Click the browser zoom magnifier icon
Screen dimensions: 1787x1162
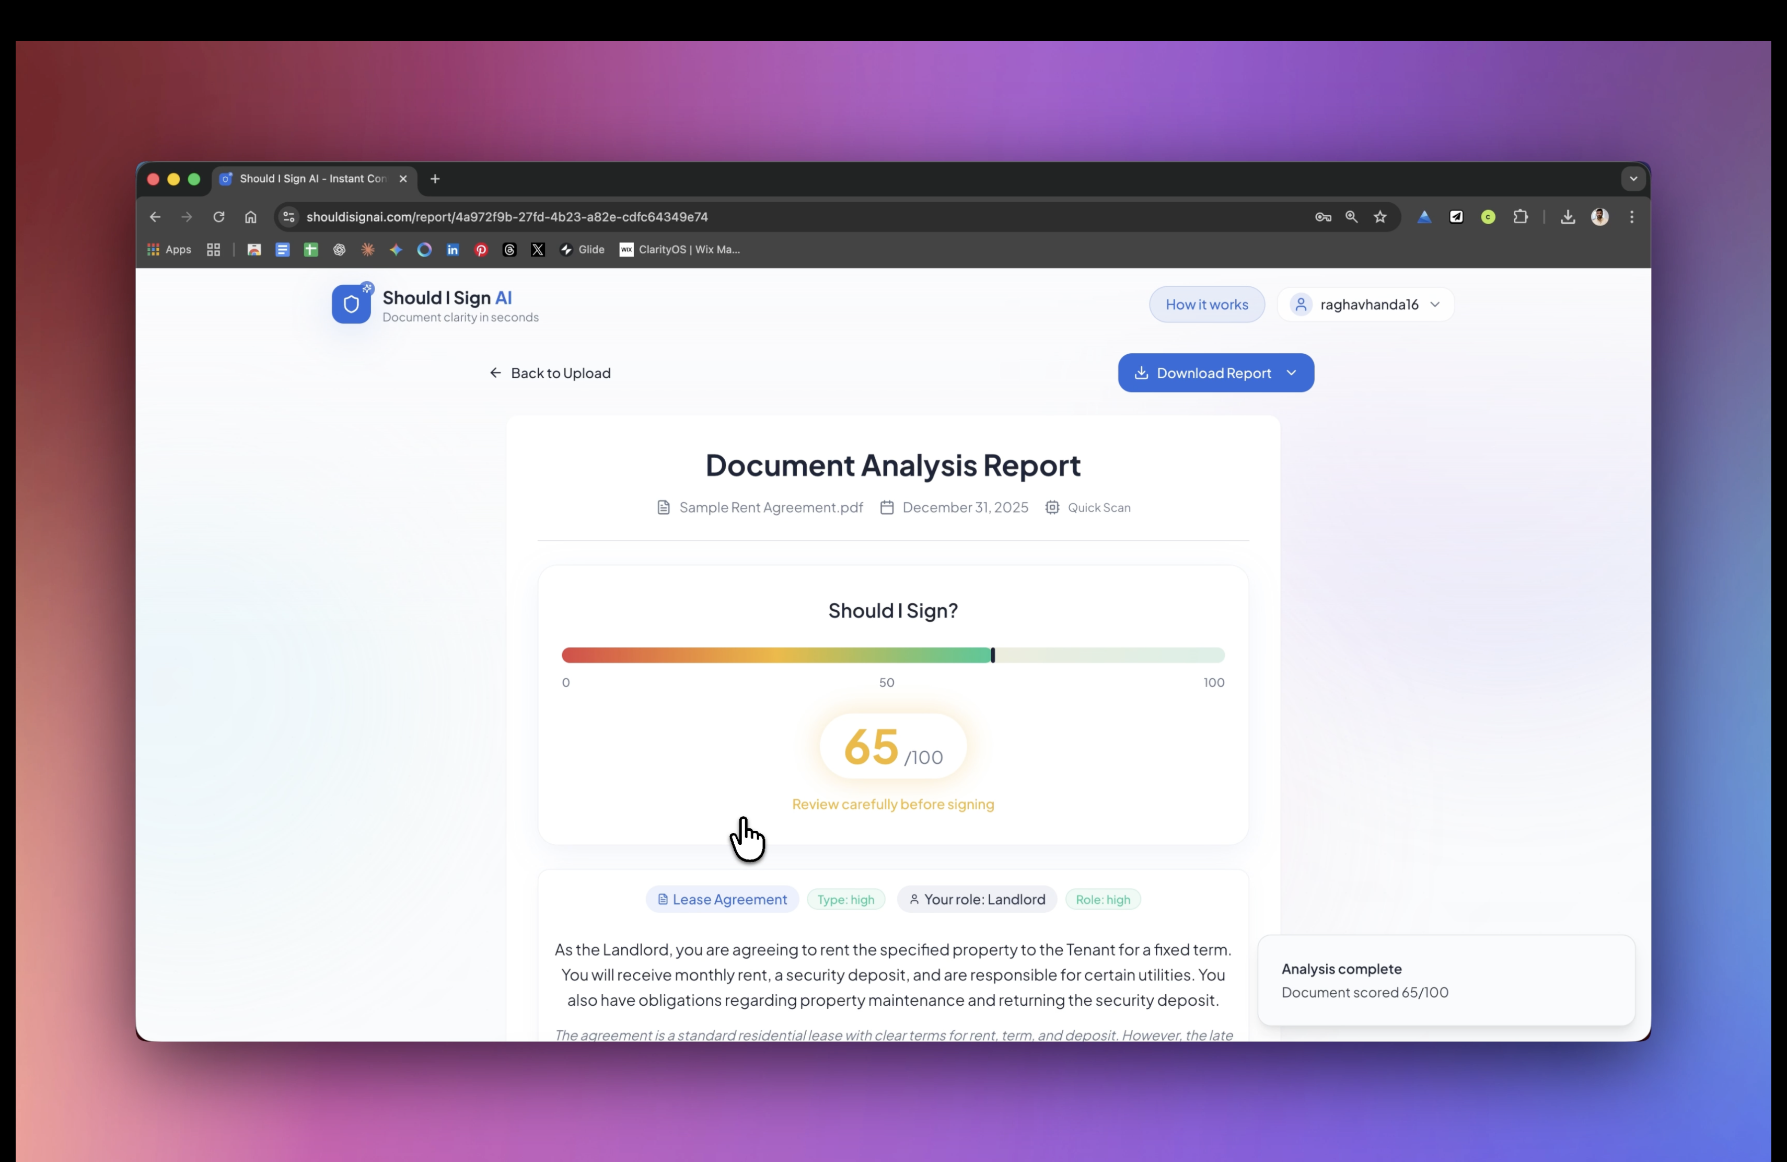(1352, 217)
